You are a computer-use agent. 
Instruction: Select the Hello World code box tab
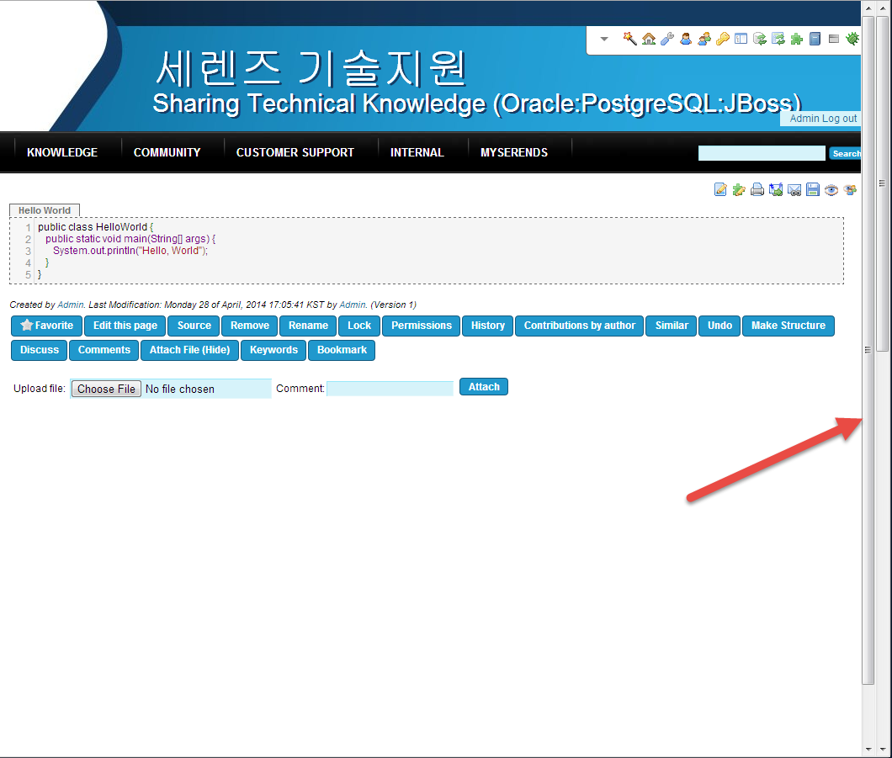(x=45, y=210)
